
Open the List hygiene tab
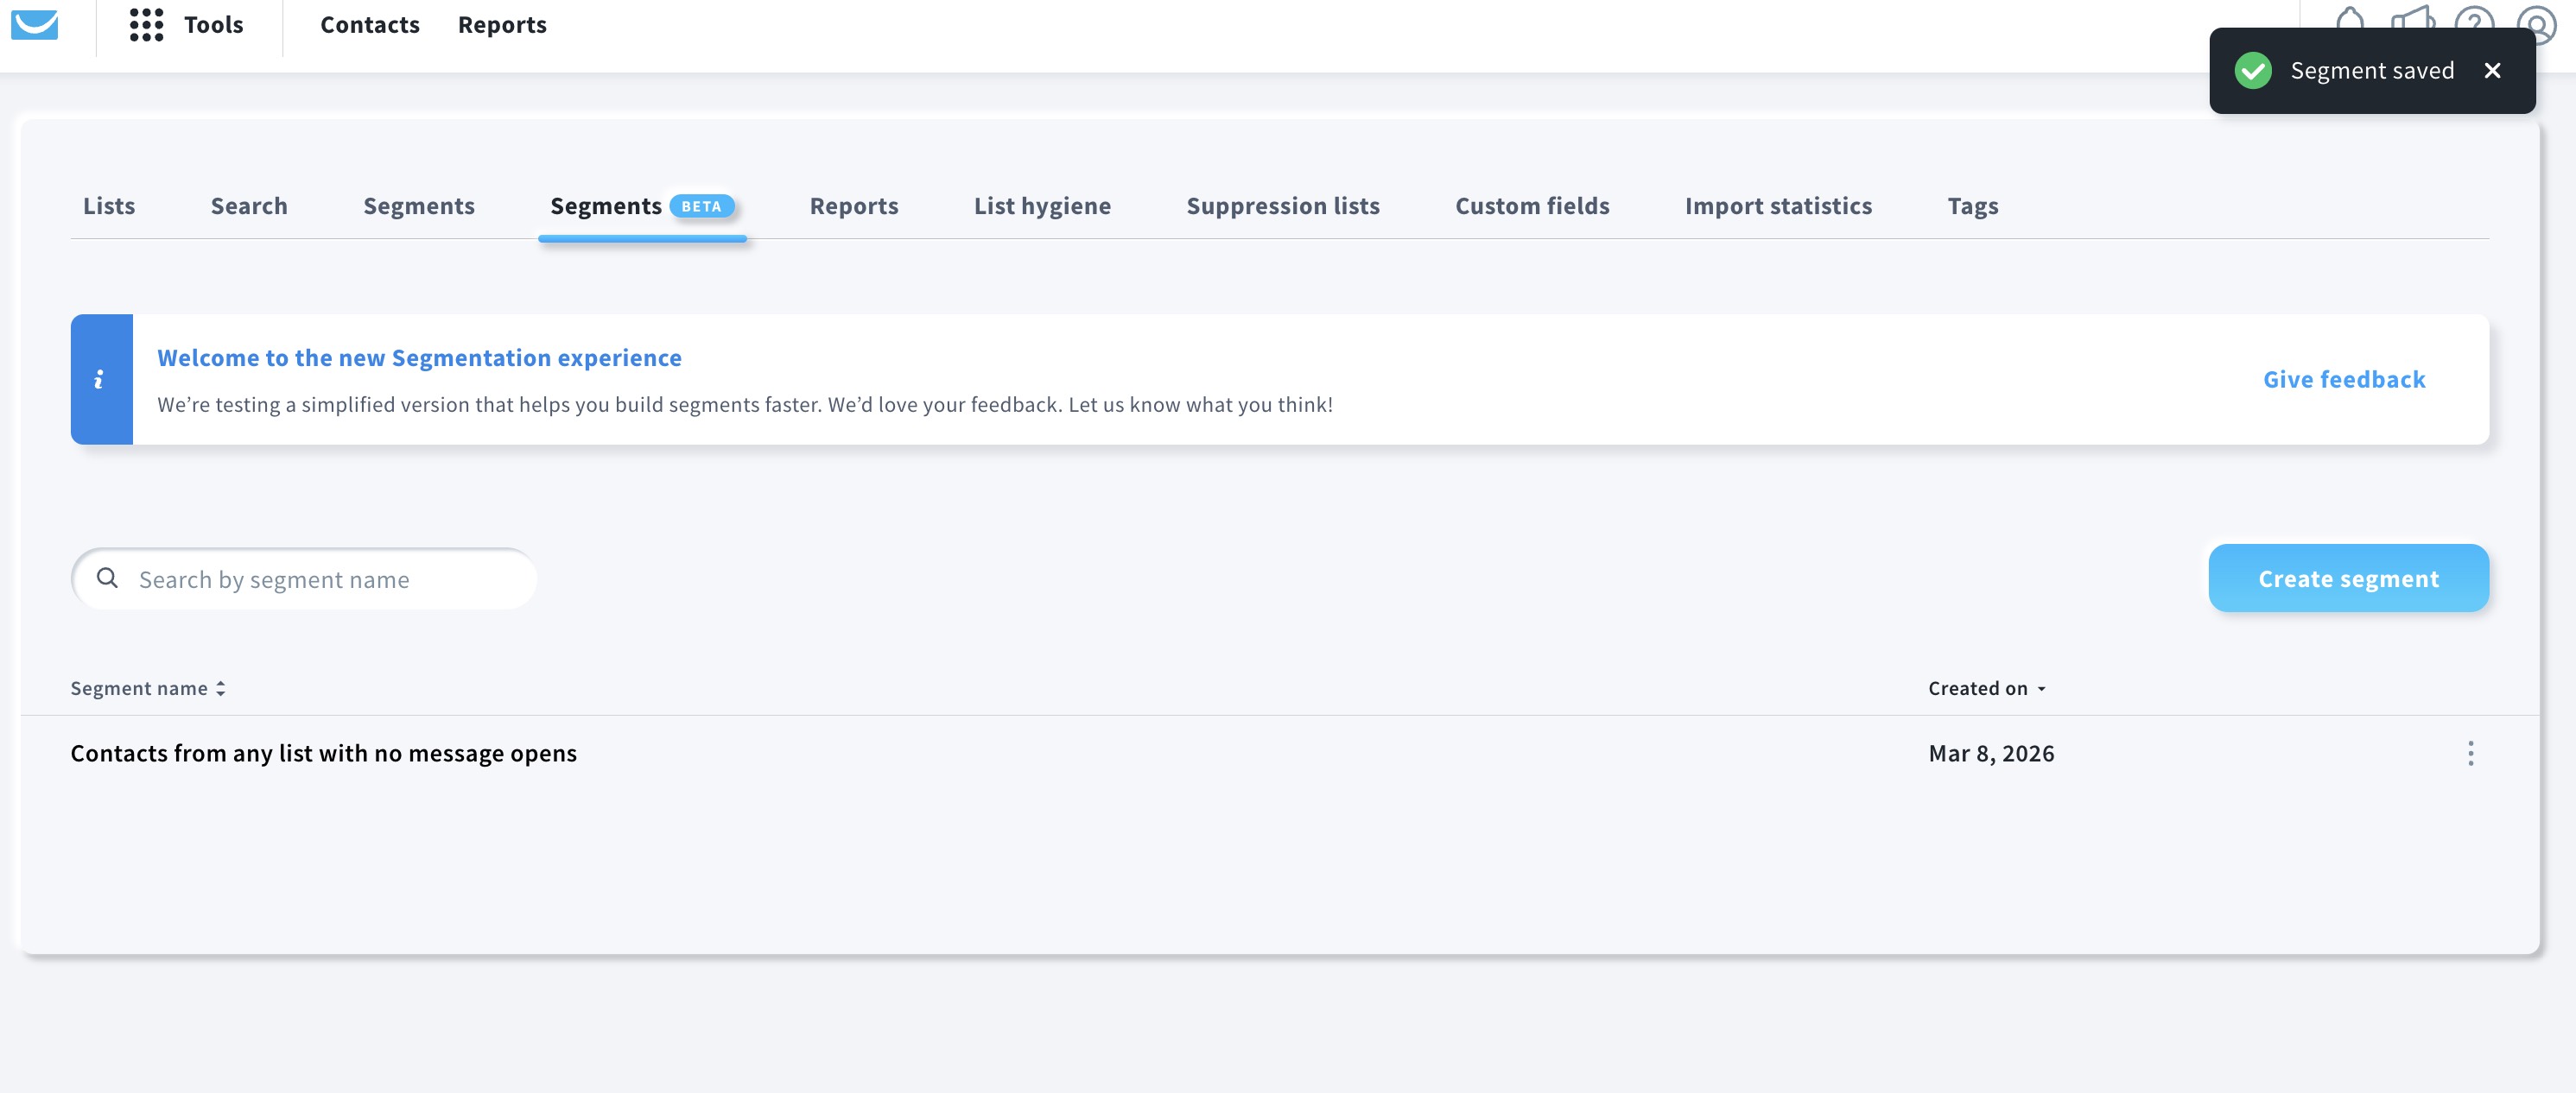click(1042, 205)
